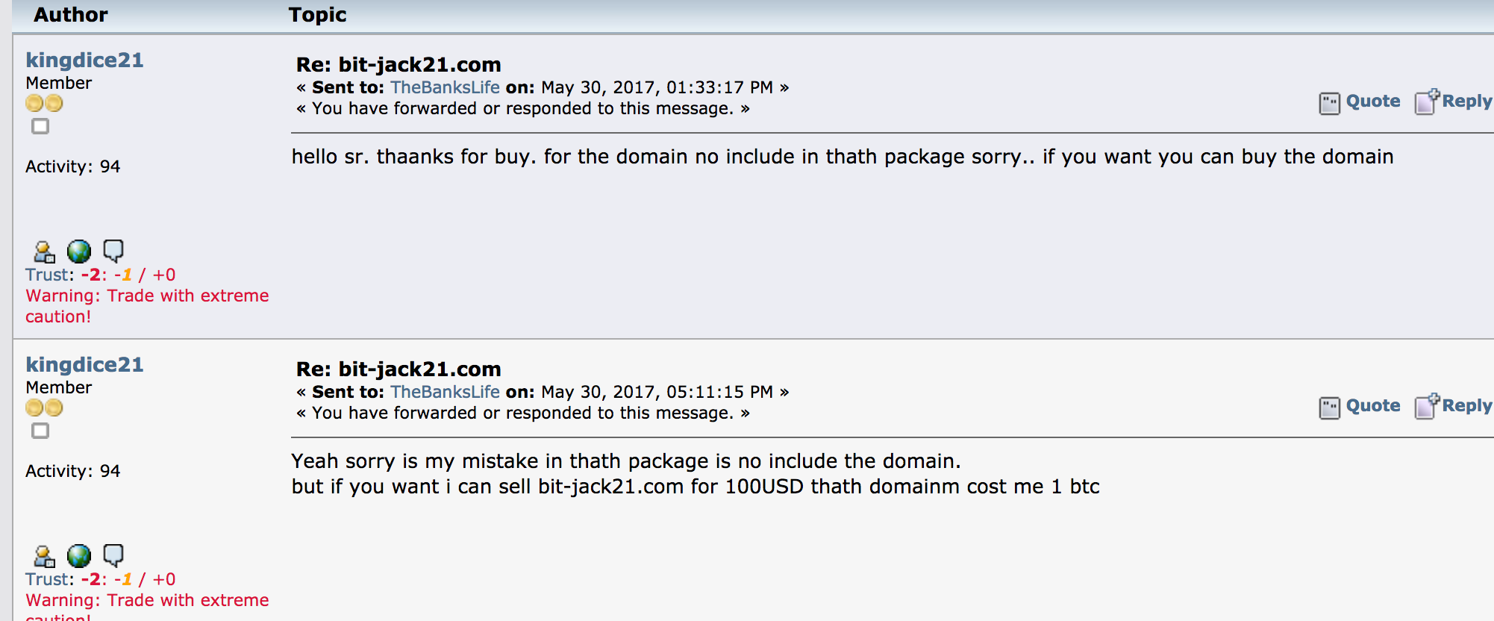Click speech bubble icon in first message

[x=113, y=251]
